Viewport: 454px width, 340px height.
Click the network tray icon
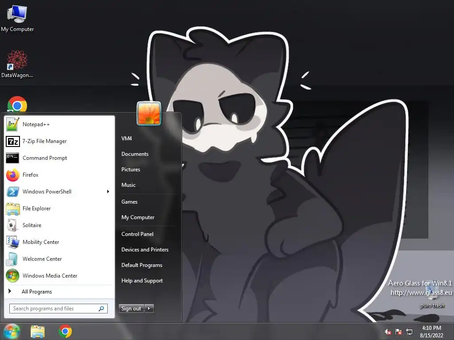(x=409, y=332)
